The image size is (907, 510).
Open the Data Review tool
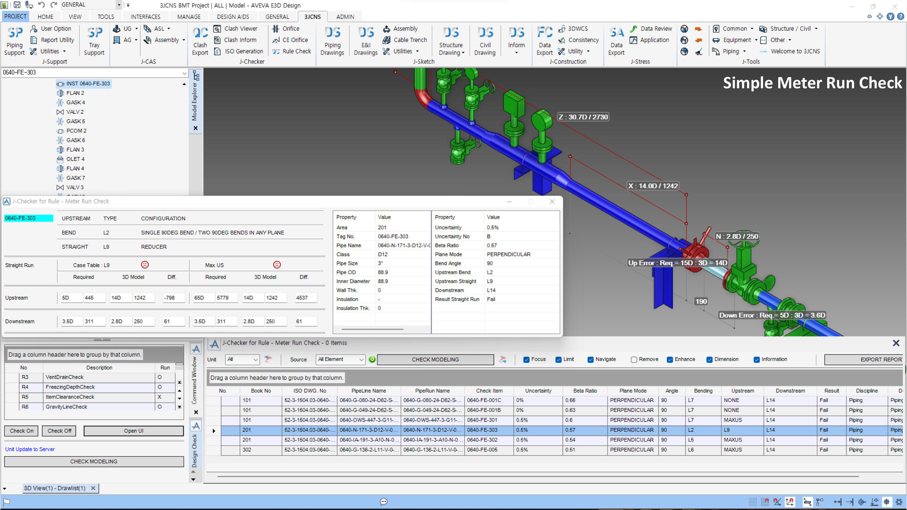coord(651,28)
